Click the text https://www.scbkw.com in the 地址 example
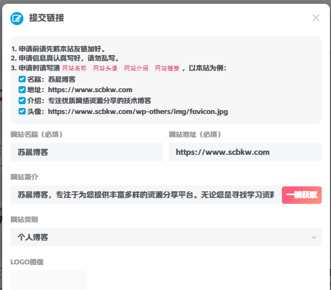The width and height of the screenshot is (331, 290). (90, 90)
